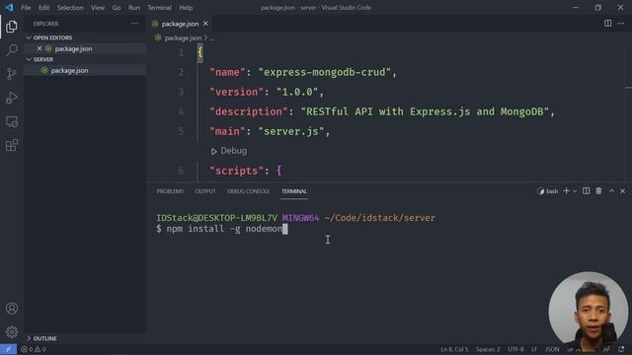
Task: Open terminal launch profile dropdown arrow
Action: point(575,191)
